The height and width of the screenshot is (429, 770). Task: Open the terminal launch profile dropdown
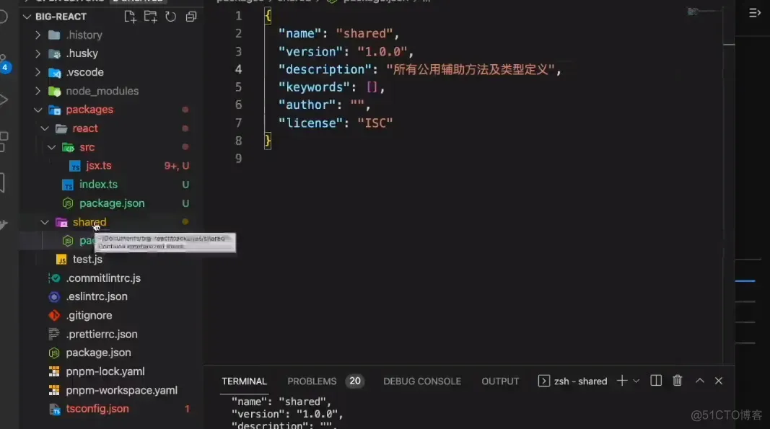(636, 381)
